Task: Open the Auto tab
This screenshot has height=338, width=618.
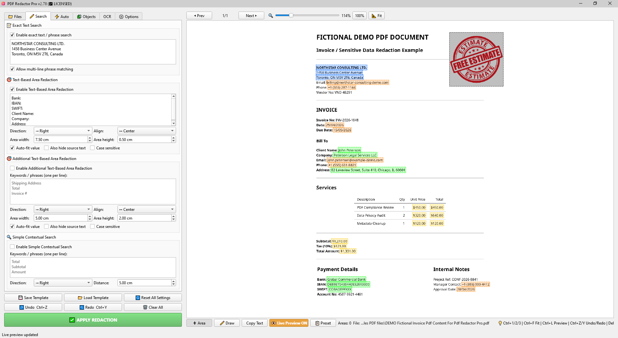Action: coord(61,16)
